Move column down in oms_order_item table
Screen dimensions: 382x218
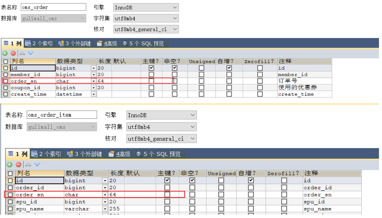[37, 165]
